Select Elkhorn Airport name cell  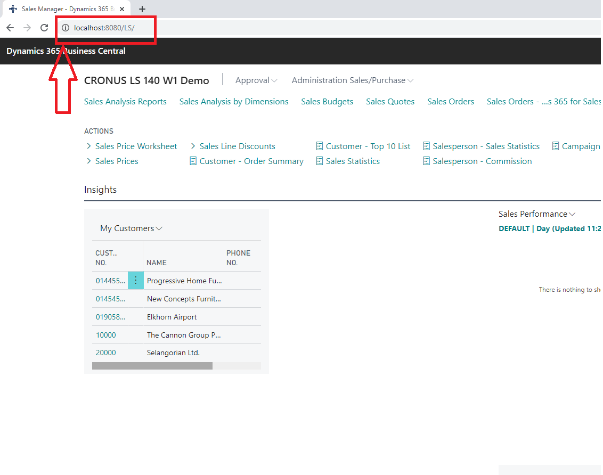[x=172, y=317]
